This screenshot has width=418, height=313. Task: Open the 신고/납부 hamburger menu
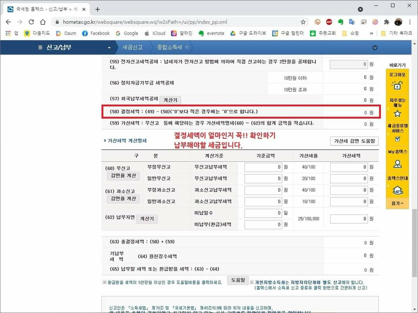(x=40, y=48)
